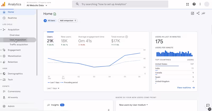Select Traffic acquisition report
Viewport: 212px width, 111px height.
19,45
